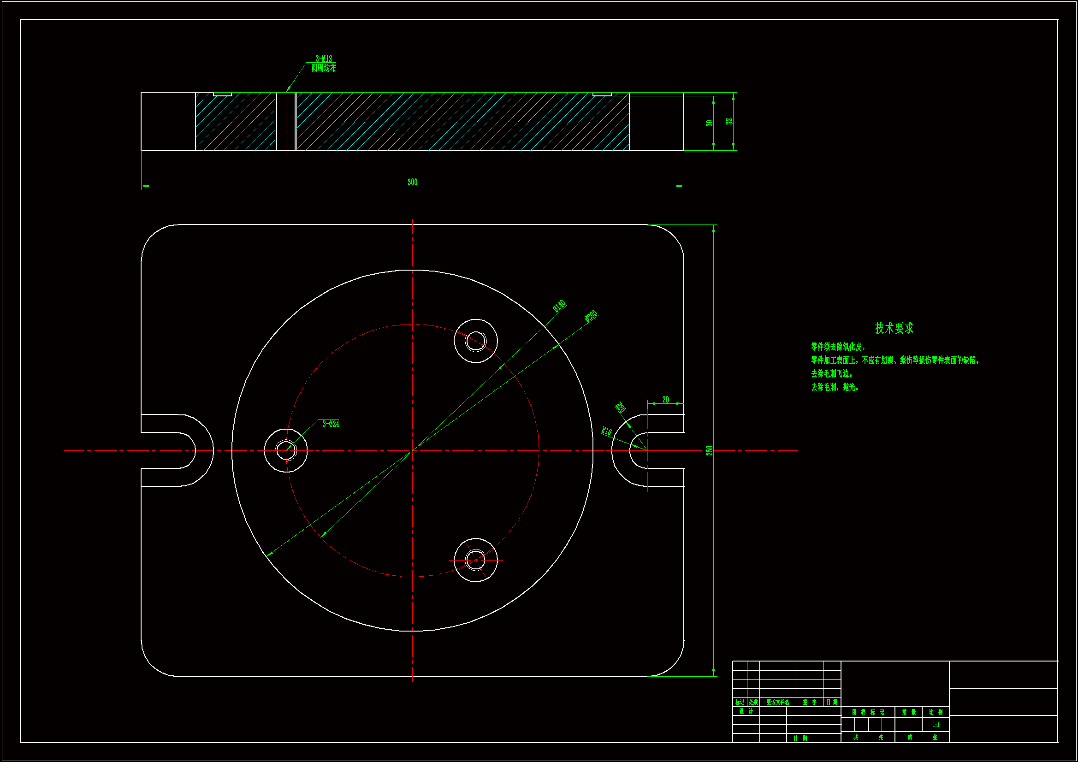Viewport: 1078px width, 762px height.
Task: Select the 设计 cell in title block
Action: pyautogui.click(x=746, y=711)
